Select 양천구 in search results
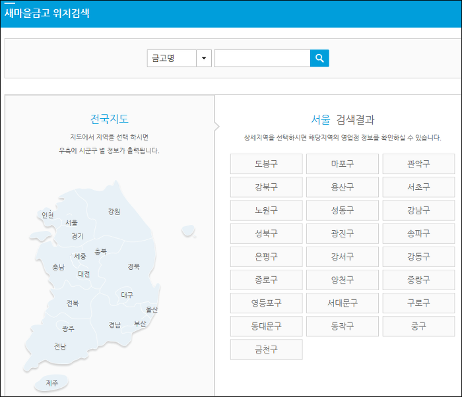The image size is (462, 397). point(343,280)
